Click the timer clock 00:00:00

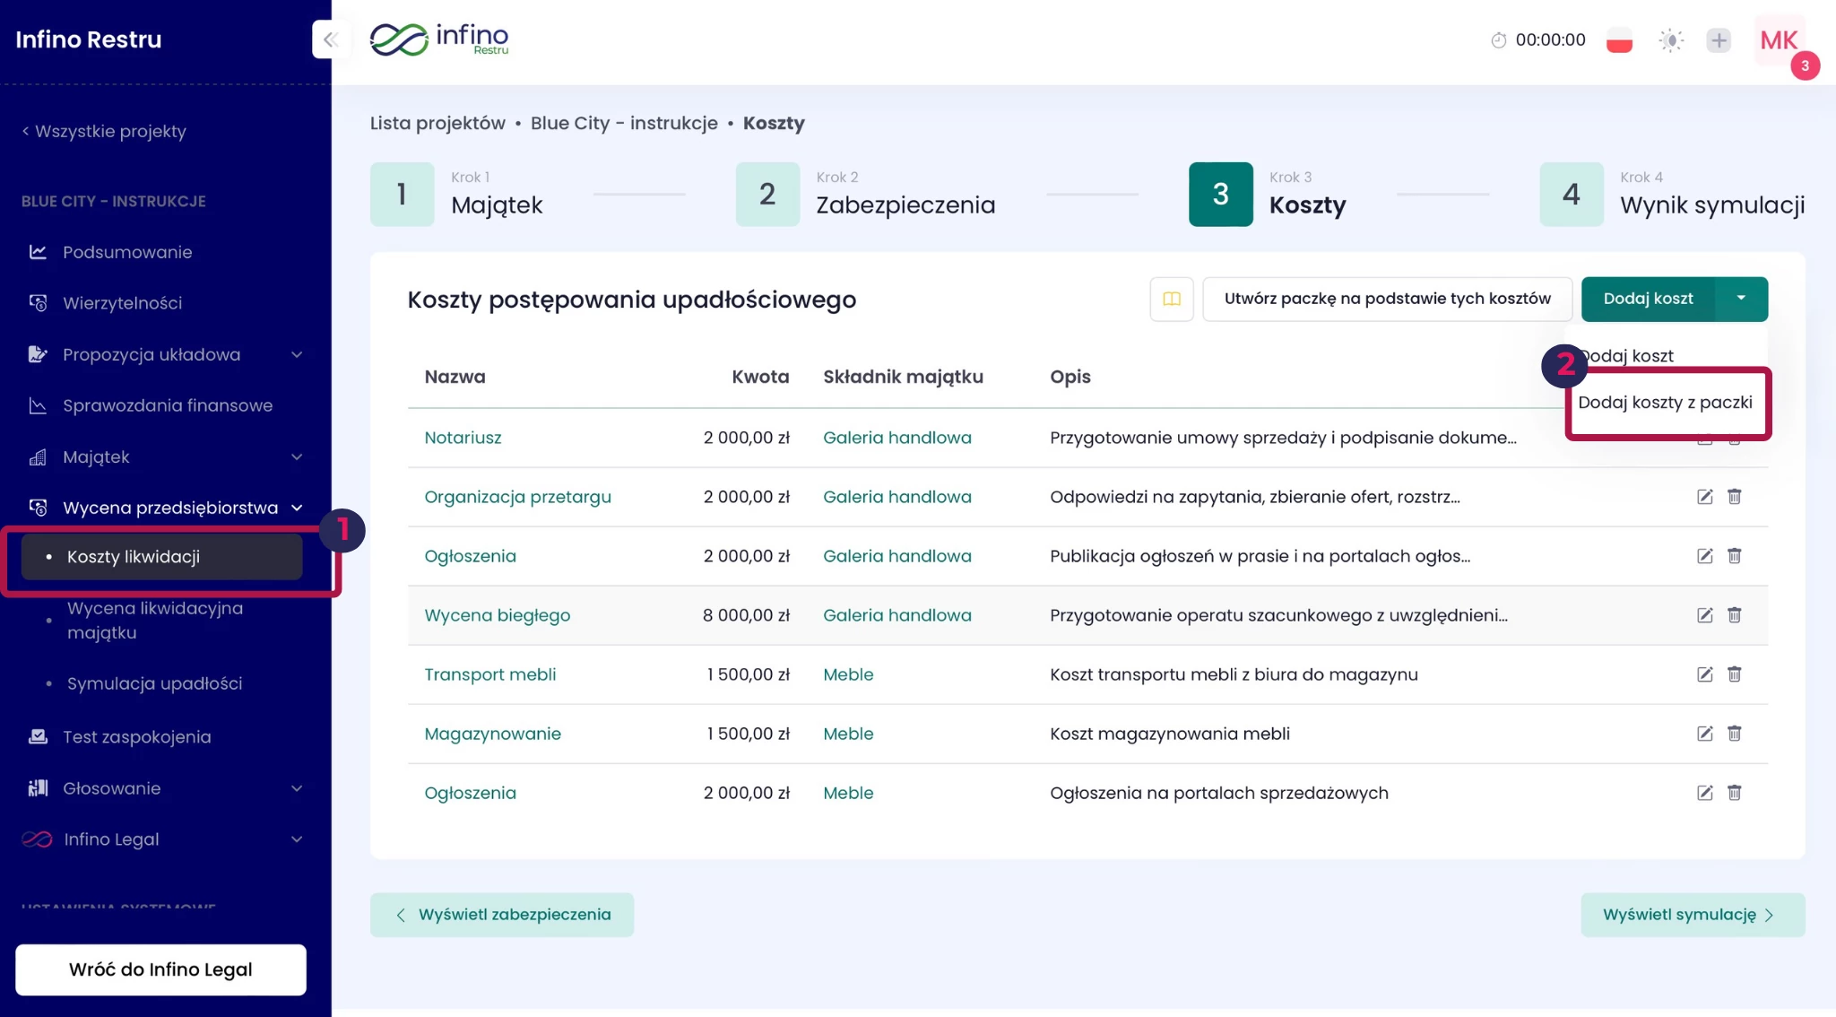1538,40
